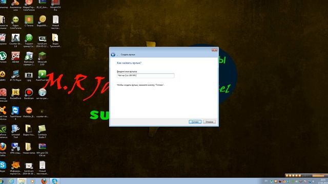Select the orange S Тагила desktop icon
This screenshot has height=184, width=328.
click(29, 21)
